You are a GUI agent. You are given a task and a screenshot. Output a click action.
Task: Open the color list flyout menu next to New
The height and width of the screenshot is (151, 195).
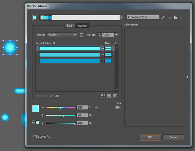click(115, 43)
